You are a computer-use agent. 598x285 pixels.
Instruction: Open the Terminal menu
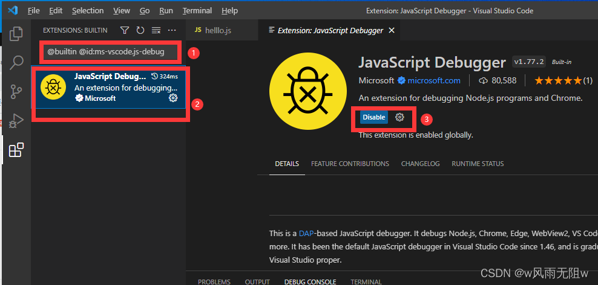click(x=197, y=11)
